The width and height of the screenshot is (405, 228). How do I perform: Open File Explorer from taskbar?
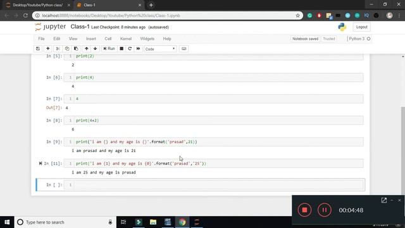[x=153, y=222]
